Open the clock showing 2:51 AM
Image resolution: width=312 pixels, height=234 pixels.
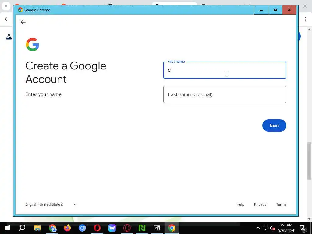[286, 228]
